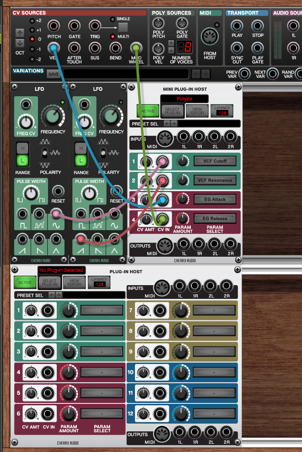302x452 pixels.
Task: Click the BEND output jack
Action: tap(115, 48)
